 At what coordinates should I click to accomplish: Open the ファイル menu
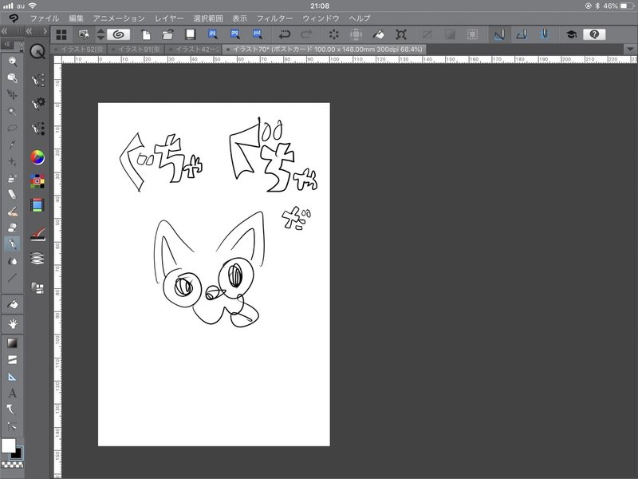click(45, 18)
